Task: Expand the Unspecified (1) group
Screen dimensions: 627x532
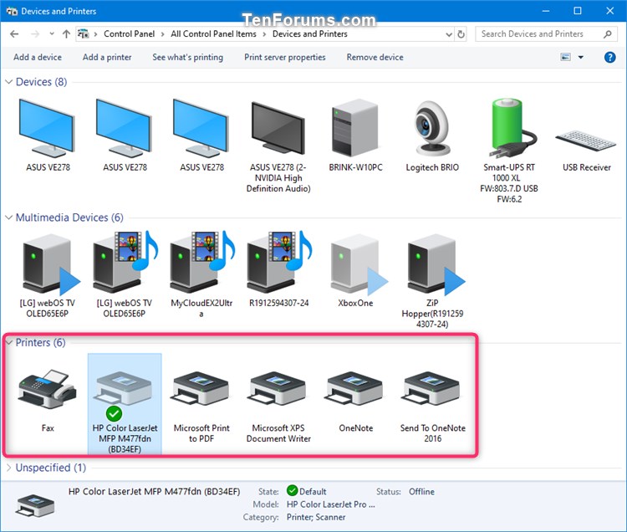Action: tap(8, 468)
